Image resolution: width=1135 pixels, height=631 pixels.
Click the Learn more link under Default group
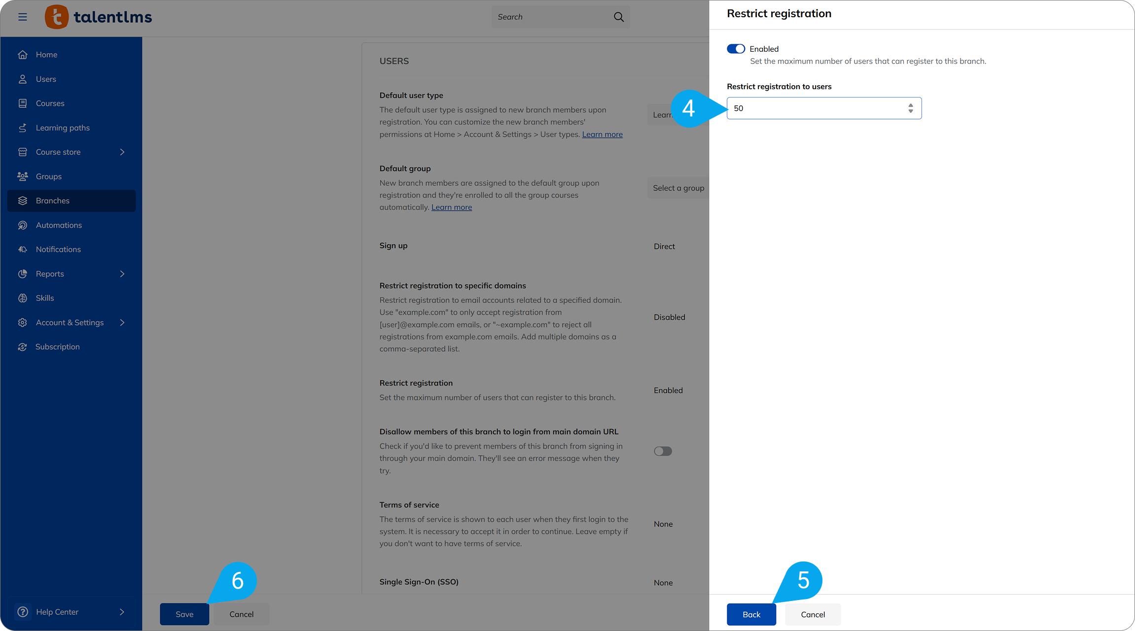point(451,207)
